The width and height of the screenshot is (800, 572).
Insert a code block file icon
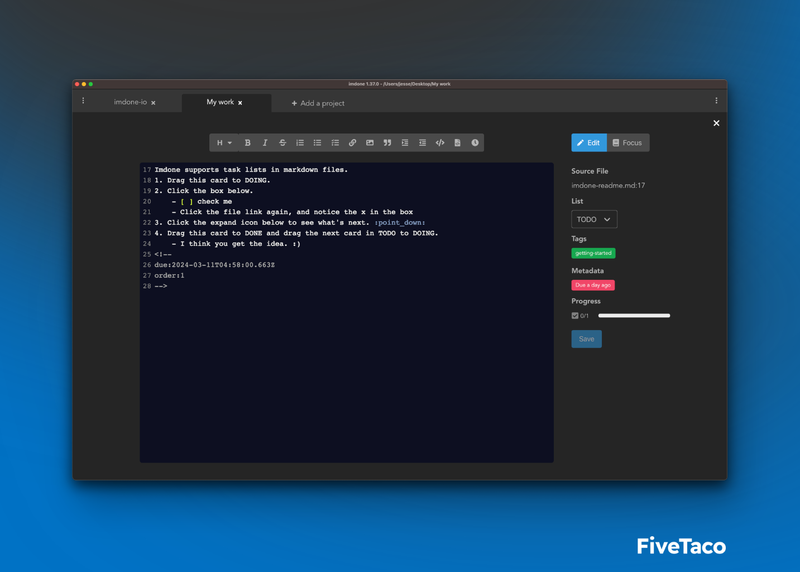(x=457, y=143)
